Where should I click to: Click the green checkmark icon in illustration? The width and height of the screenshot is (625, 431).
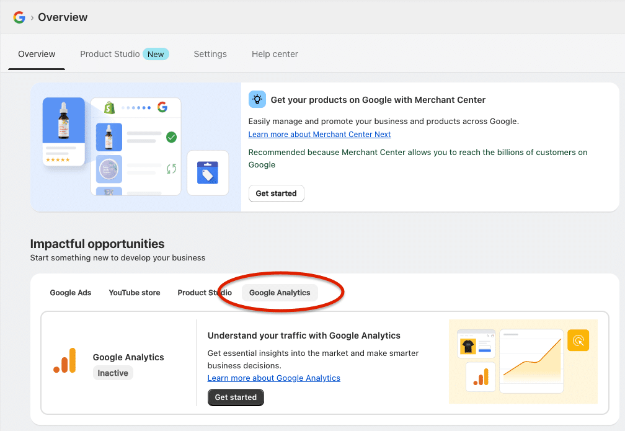[x=171, y=137]
